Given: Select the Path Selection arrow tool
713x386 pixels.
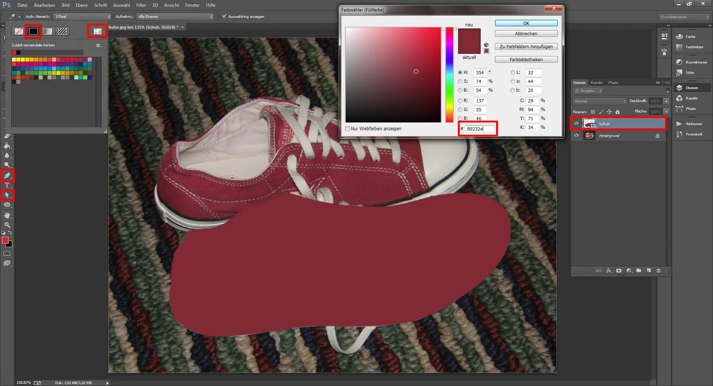Looking at the screenshot, I should point(7,195).
